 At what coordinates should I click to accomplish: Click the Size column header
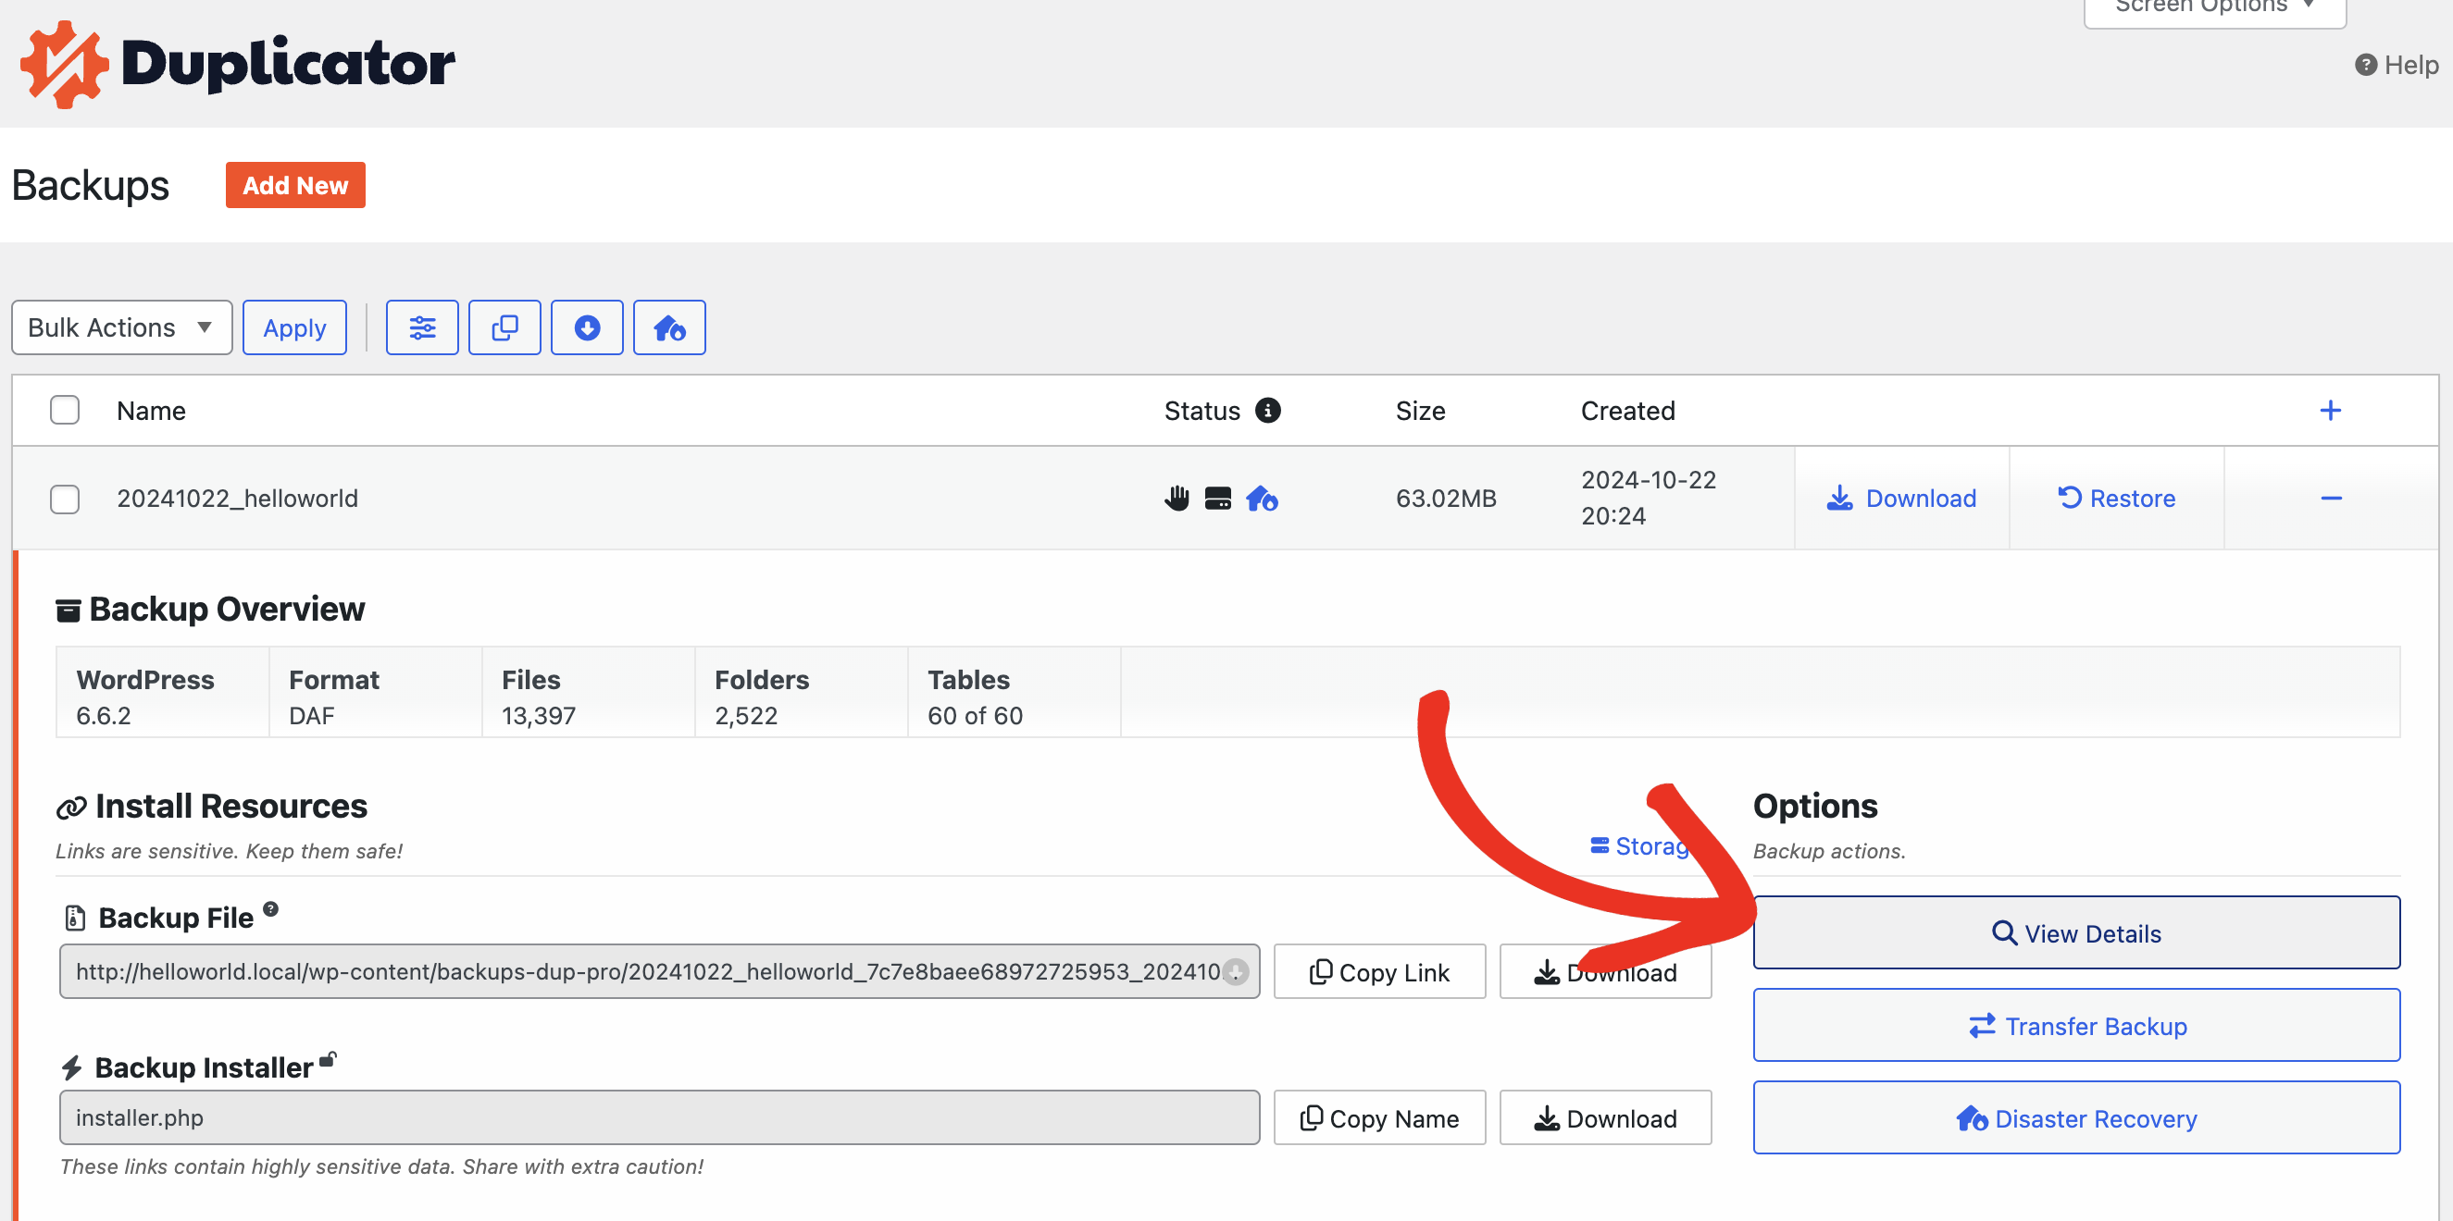(1420, 410)
